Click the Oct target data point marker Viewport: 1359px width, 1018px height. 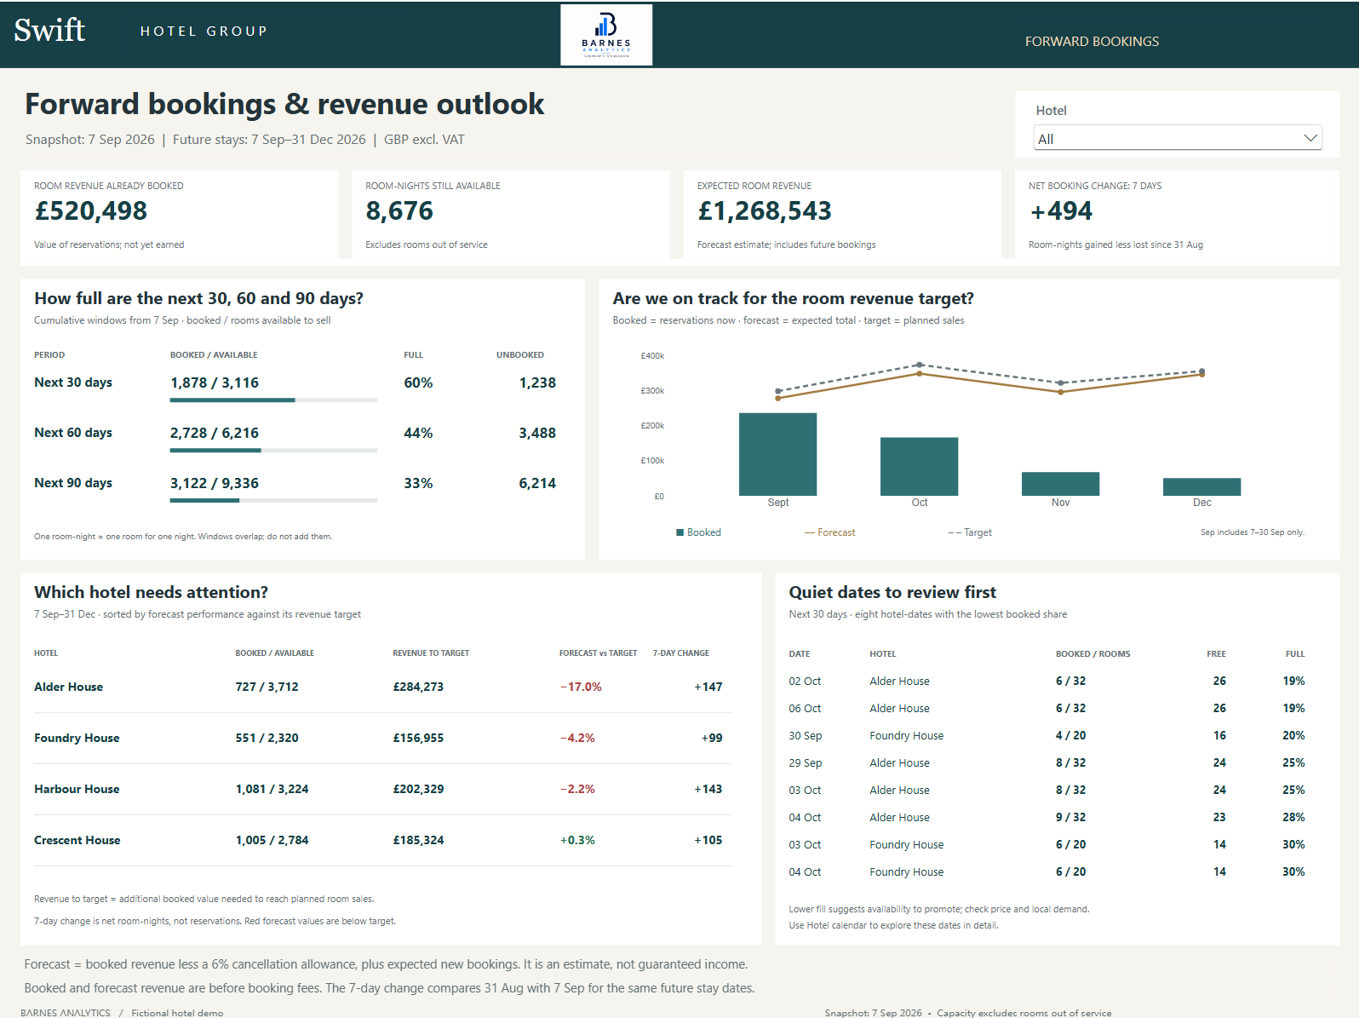click(x=919, y=365)
